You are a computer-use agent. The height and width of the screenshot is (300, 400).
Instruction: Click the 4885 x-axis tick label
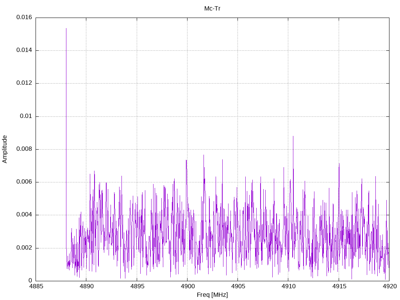pyautogui.click(x=36, y=286)
